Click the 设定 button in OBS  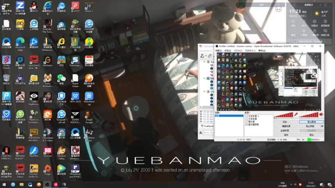point(286,122)
